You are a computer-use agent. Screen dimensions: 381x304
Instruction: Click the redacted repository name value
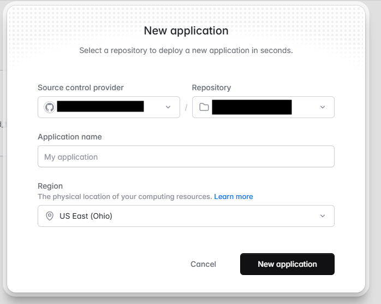click(x=252, y=107)
